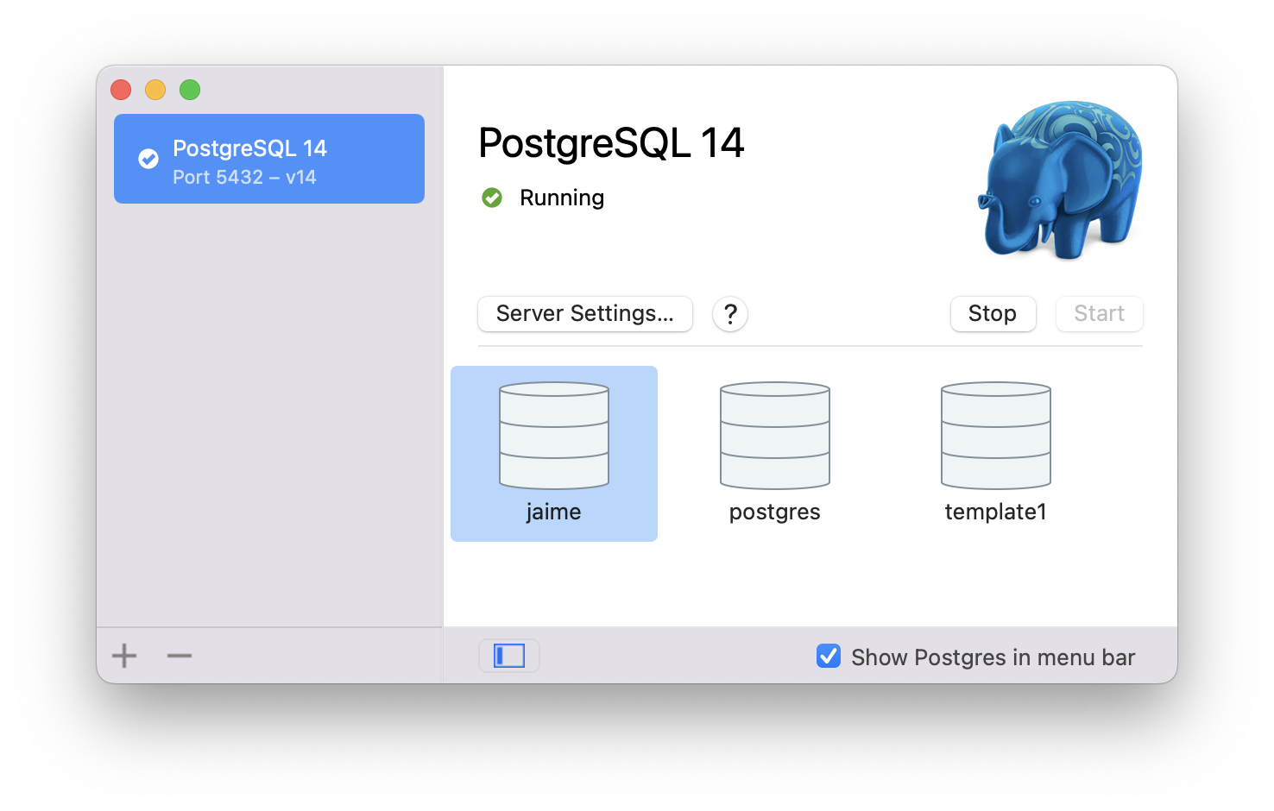Click Show Postgres in menu bar label
This screenshot has width=1274, height=811.
pos(993,657)
